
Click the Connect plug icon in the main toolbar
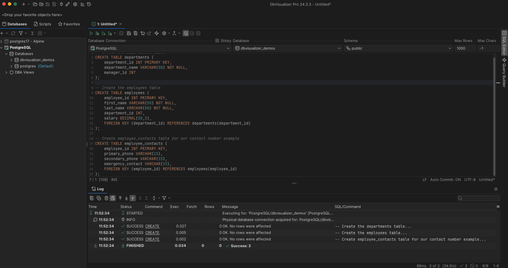62,4
